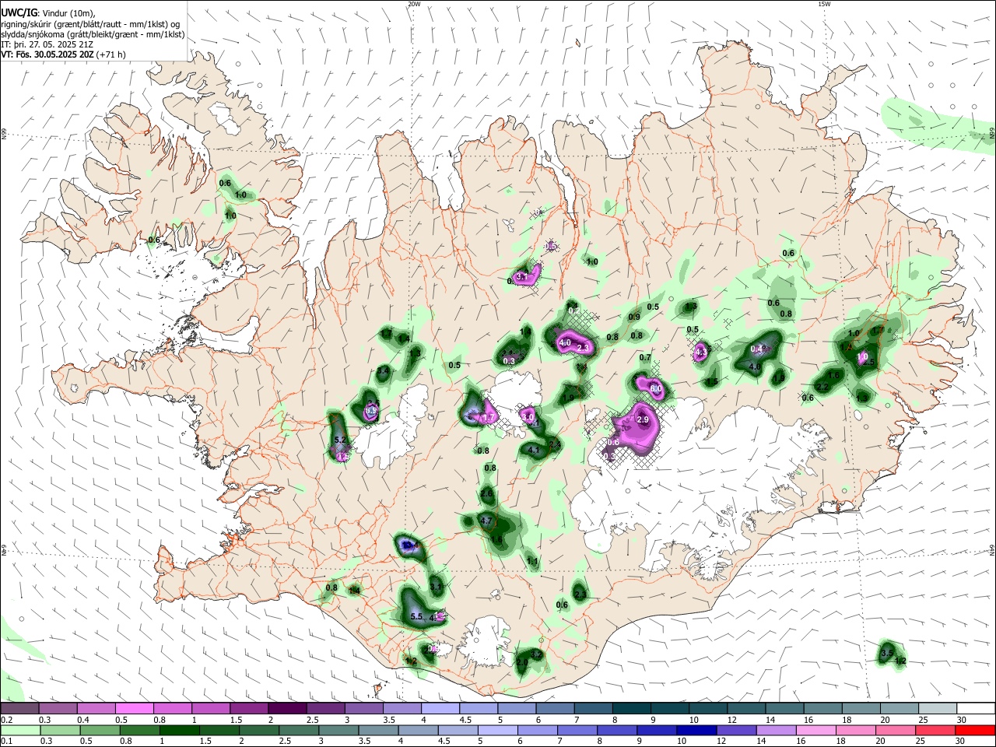Click the 2.6 rain value on the map
The width and height of the screenshot is (996, 747).
487,493
